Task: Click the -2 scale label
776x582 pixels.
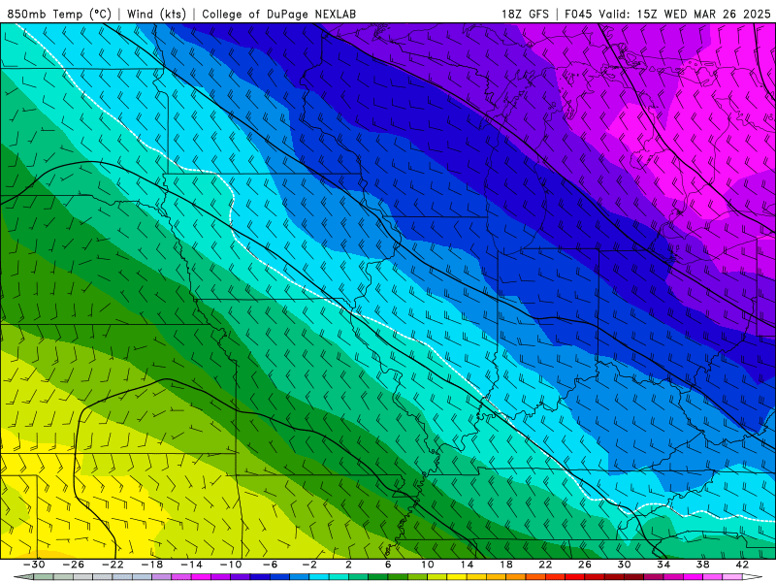Action: [x=309, y=565]
